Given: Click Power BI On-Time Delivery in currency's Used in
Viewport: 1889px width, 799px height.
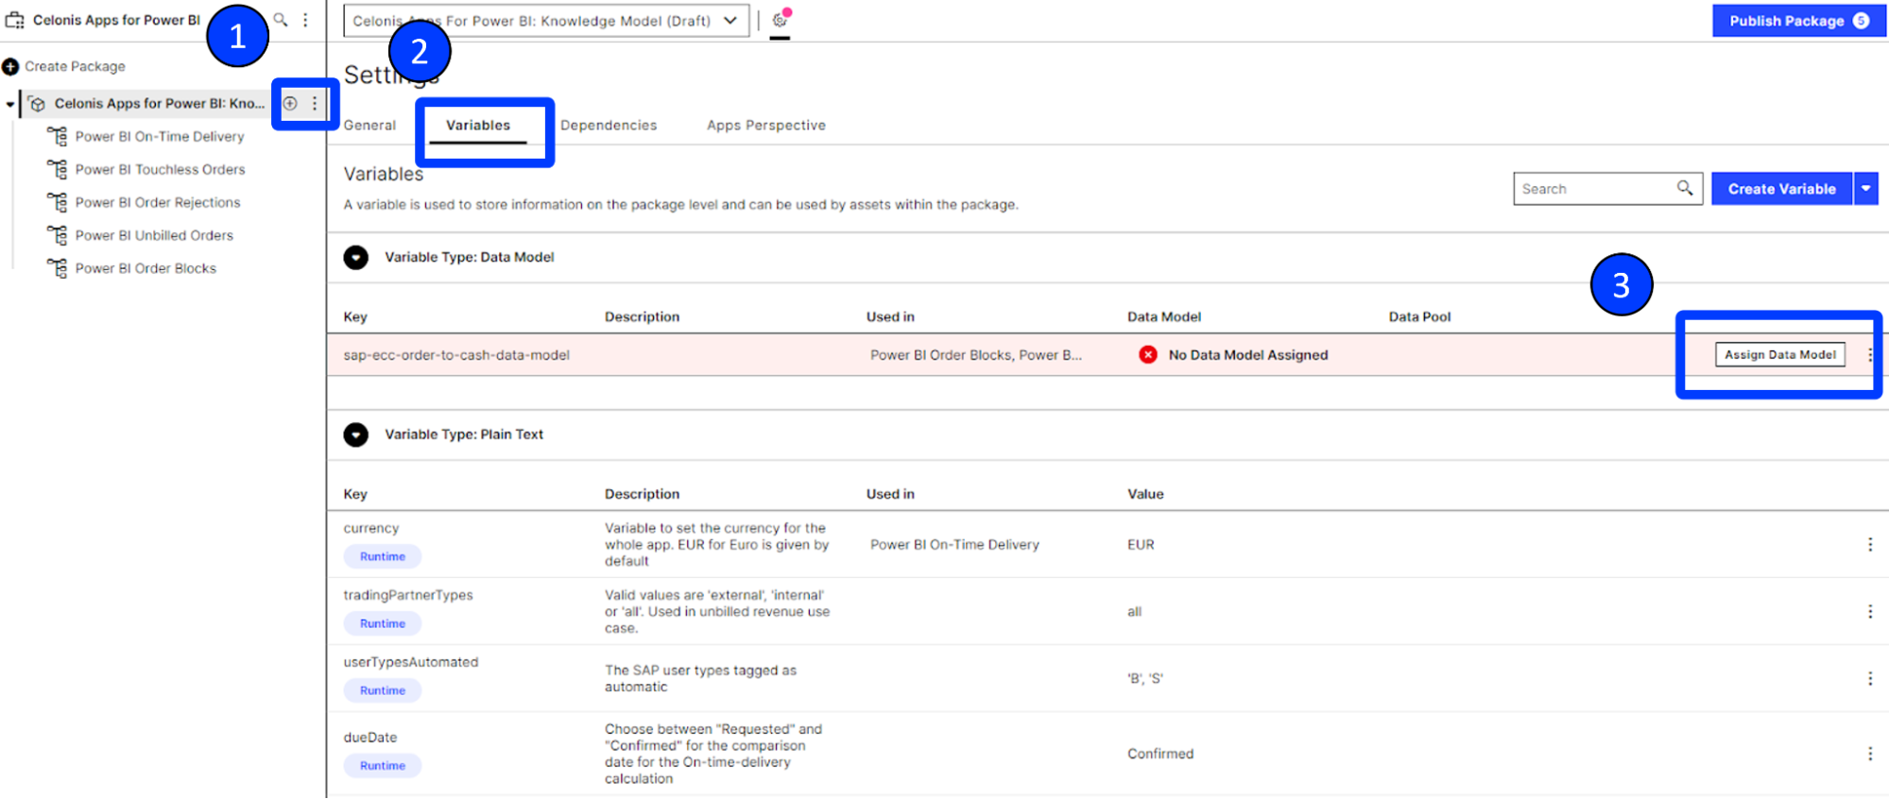Looking at the screenshot, I should [x=954, y=544].
